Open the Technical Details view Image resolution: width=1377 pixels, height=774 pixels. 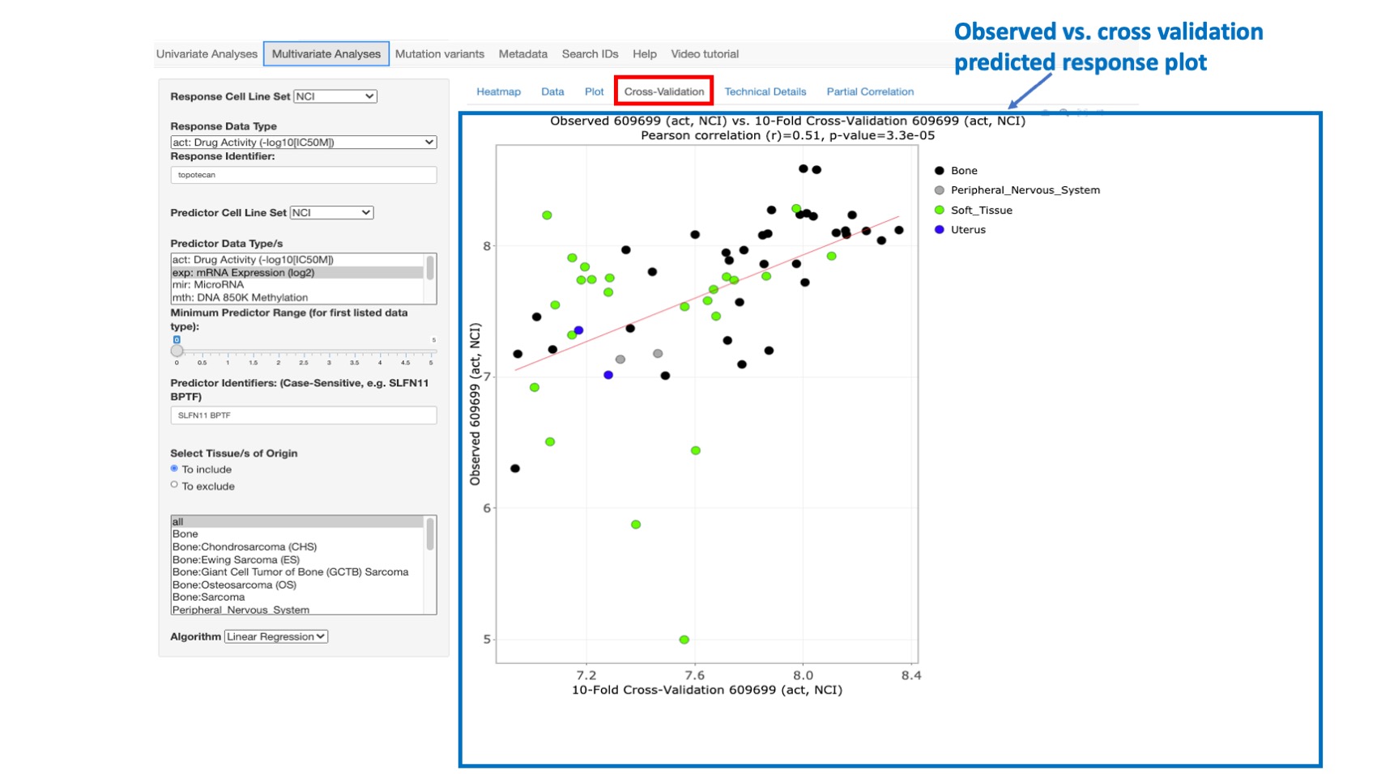(764, 91)
